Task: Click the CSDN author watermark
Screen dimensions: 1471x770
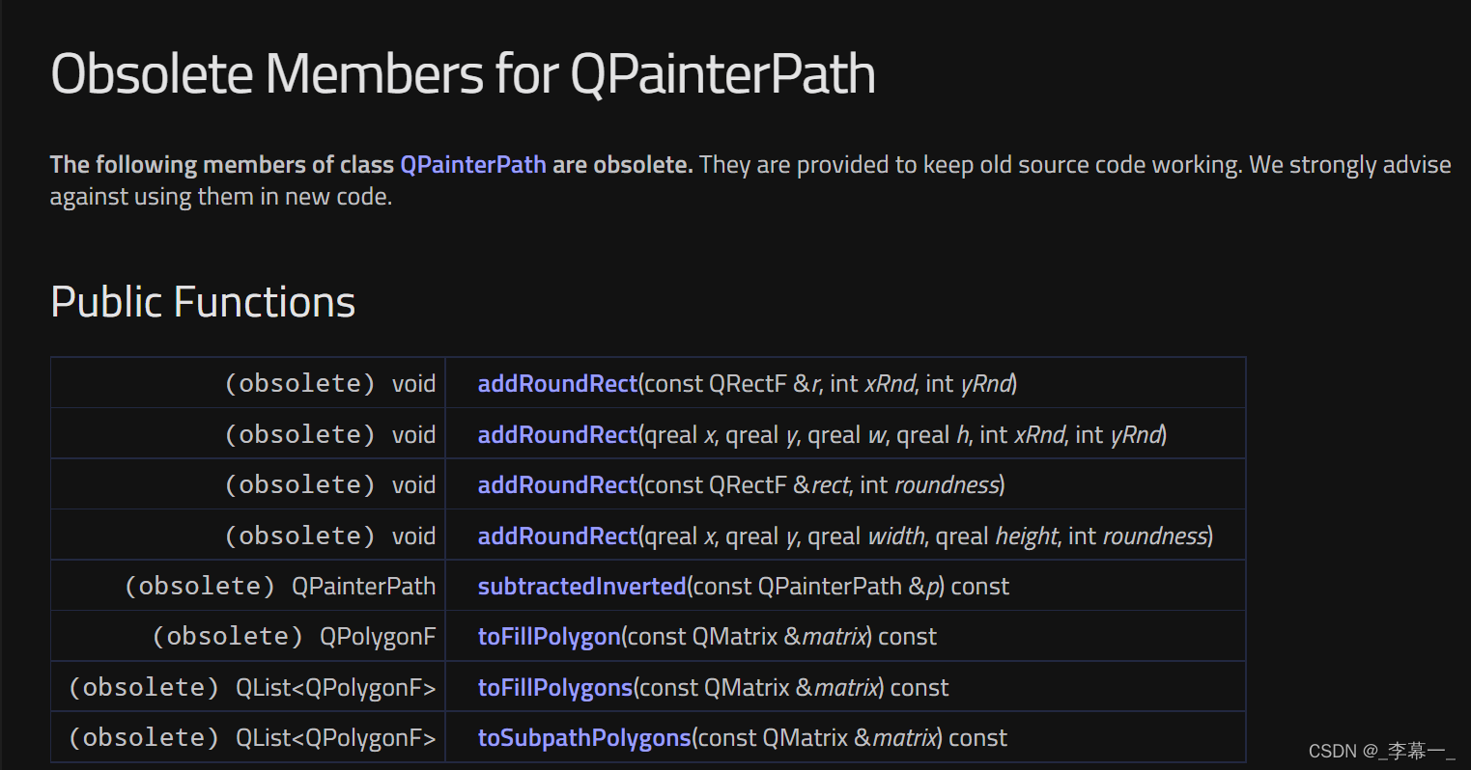Action: pos(1381,751)
